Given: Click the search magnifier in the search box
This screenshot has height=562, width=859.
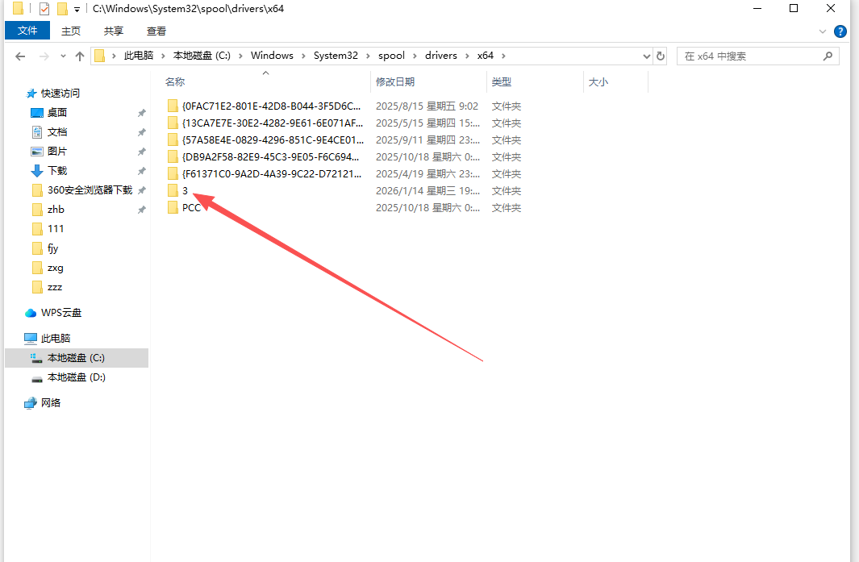Looking at the screenshot, I should tap(828, 56).
